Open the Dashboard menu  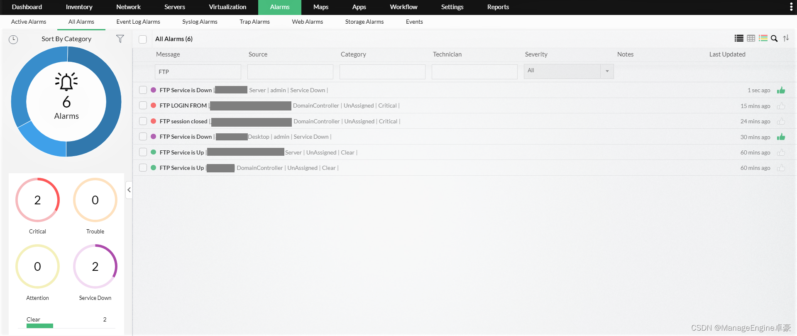tap(27, 7)
